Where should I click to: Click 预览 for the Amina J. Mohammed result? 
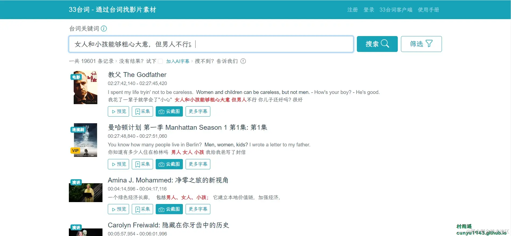[x=118, y=209]
